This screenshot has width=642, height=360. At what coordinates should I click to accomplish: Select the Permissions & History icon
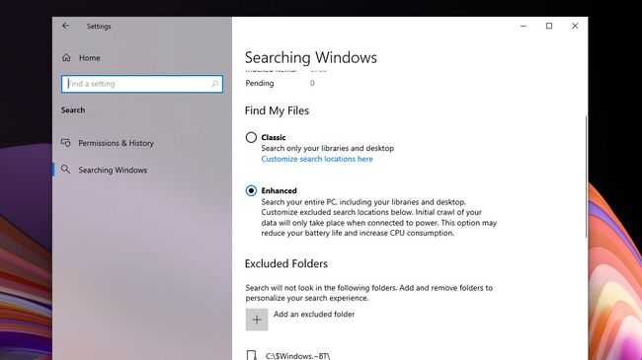click(x=65, y=143)
